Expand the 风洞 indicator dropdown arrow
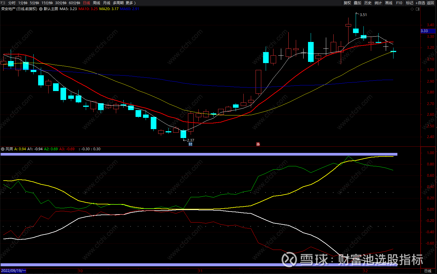437x274 pixels. point(3,149)
